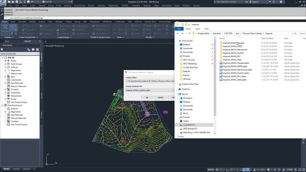Click the View Frame Groups icon under Survey

point(9,102)
